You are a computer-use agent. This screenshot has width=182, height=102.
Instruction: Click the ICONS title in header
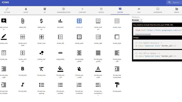point(5,2)
